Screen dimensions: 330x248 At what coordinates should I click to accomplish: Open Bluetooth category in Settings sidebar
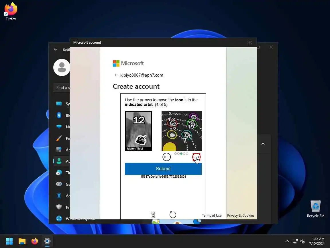pyautogui.click(x=62, y=115)
